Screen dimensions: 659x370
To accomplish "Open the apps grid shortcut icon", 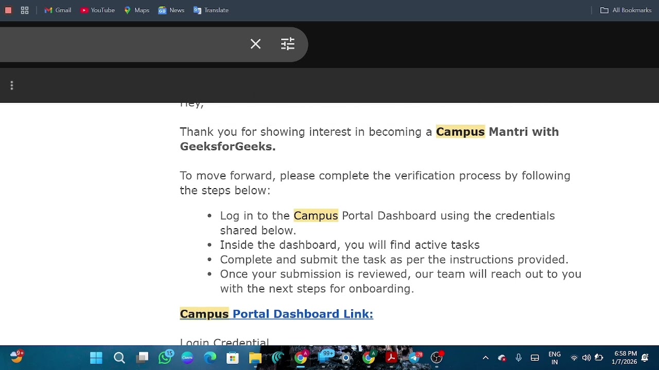I will coord(25,10).
